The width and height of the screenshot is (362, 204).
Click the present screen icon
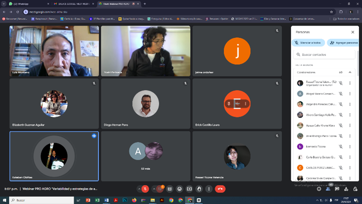pos(189,189)
